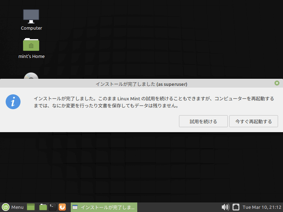Open the network connection applet
Image resolution: width=283 pixels, height=212 pixels.
click(x=236, y=207)
